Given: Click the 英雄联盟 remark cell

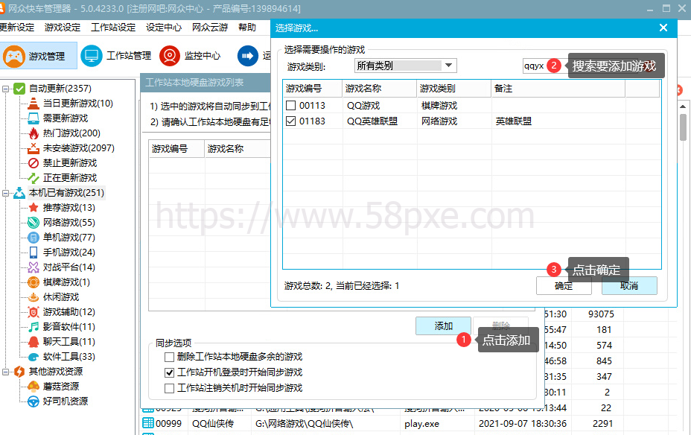Looking at the screenshot, I should (x=513, y=121).
